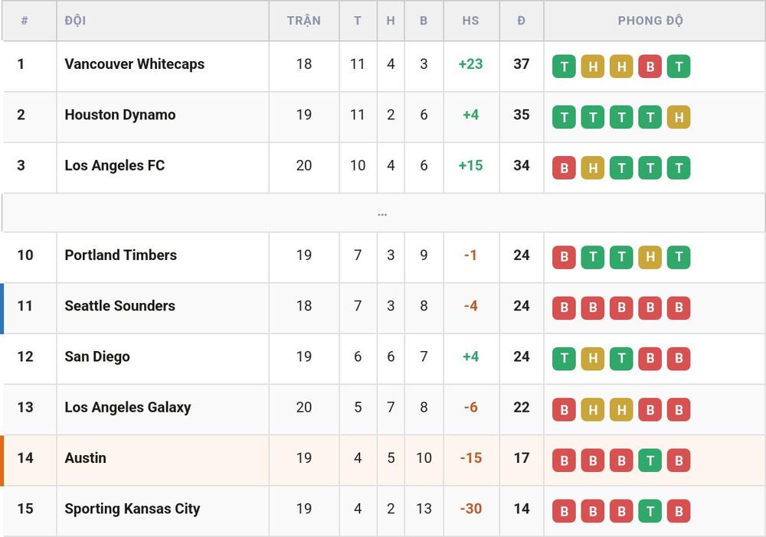Sort table by the Đ points column header
This screenshot has width=766, height=537.
tap(521, 21)
